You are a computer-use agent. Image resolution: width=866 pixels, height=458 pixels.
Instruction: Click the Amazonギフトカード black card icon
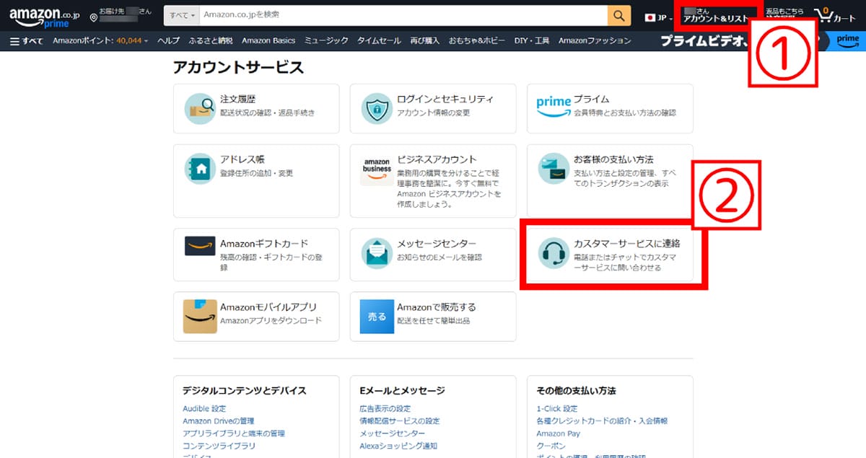click(200, 247)
